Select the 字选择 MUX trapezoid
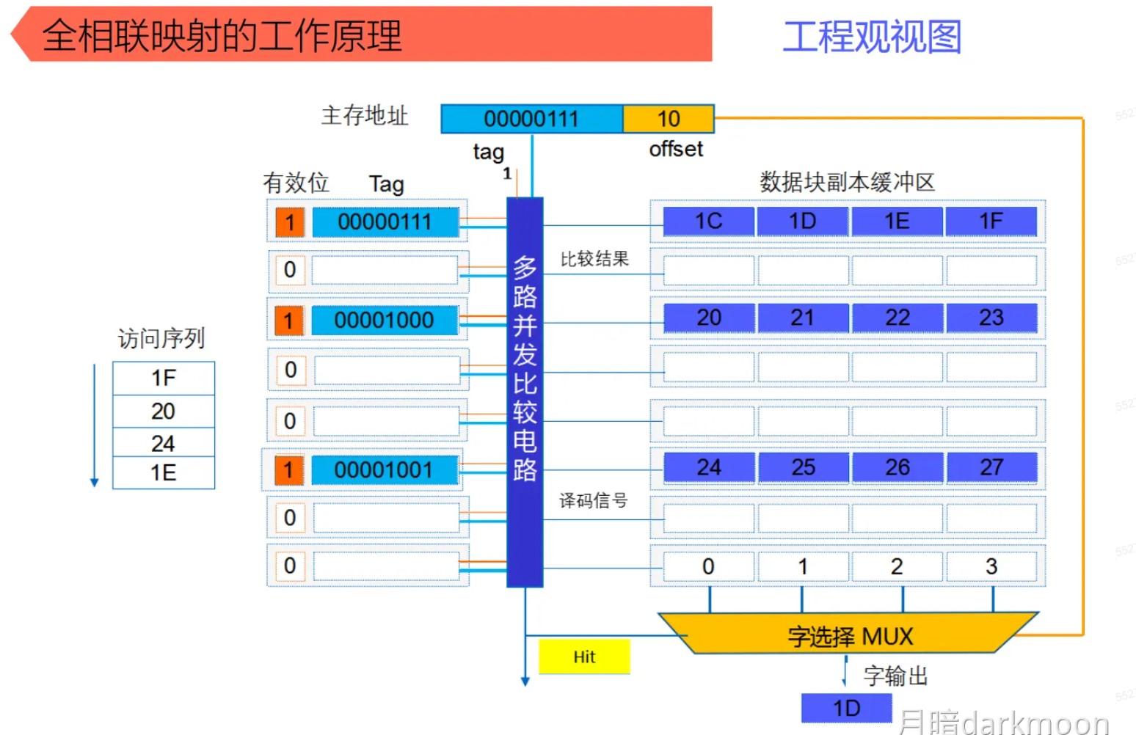This screenshot has width=1136, height=735. pos(849,635)
